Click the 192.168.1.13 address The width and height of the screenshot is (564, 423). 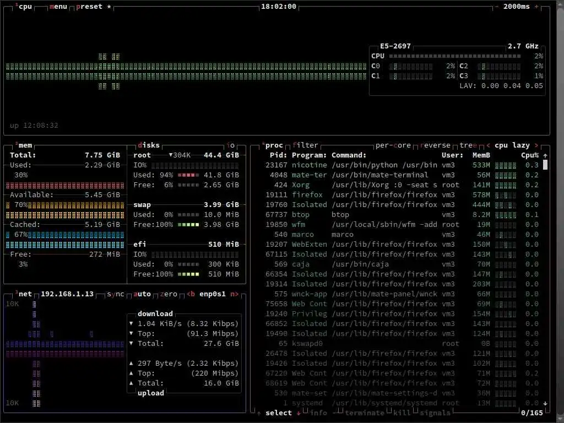(67, 294)
